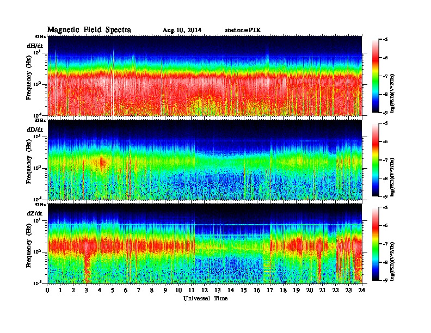This screenshot has width=431, height=333.
Task: Click the '-5' value on dH/dt color scale
Action: click(x=385, y=40)
